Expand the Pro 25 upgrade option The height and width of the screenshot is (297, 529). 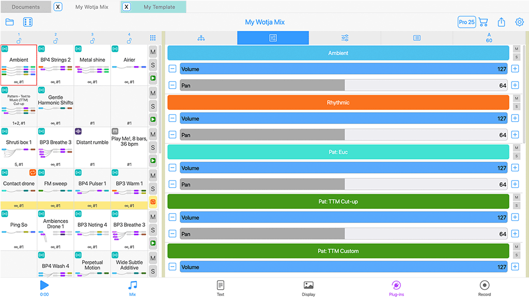click(466, 22)
